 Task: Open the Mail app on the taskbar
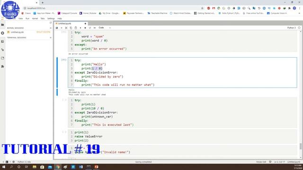click(x=50, y=167)
